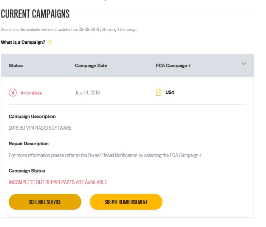Open the What is a Campaign? link
Viewport: 266px width, 227px height.
point(23,42)
